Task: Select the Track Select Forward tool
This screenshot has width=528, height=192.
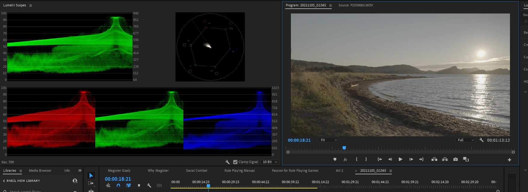Action: tap(91, 183)
